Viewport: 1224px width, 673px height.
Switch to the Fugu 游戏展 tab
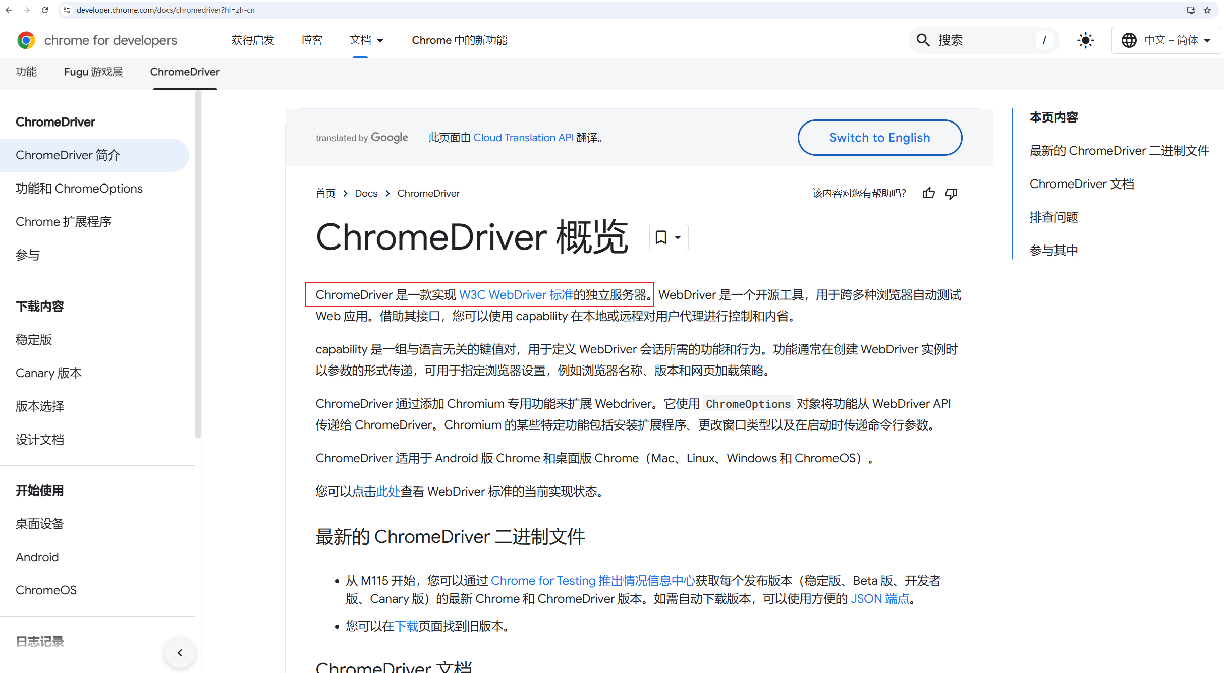click(93, 72)
